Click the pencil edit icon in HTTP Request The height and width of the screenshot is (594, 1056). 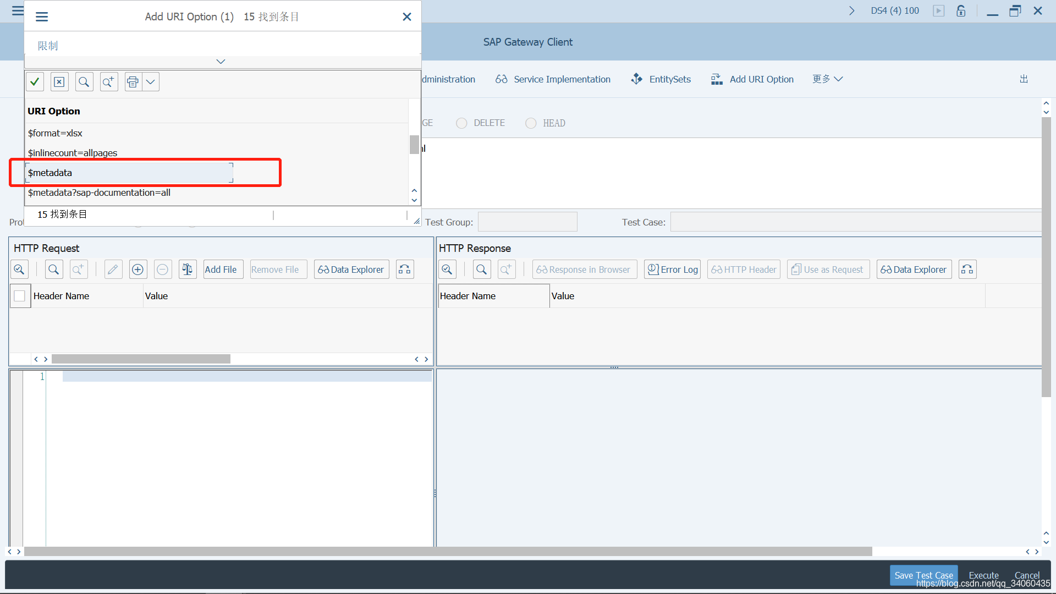pyautogui.click(x=113, y=269)
